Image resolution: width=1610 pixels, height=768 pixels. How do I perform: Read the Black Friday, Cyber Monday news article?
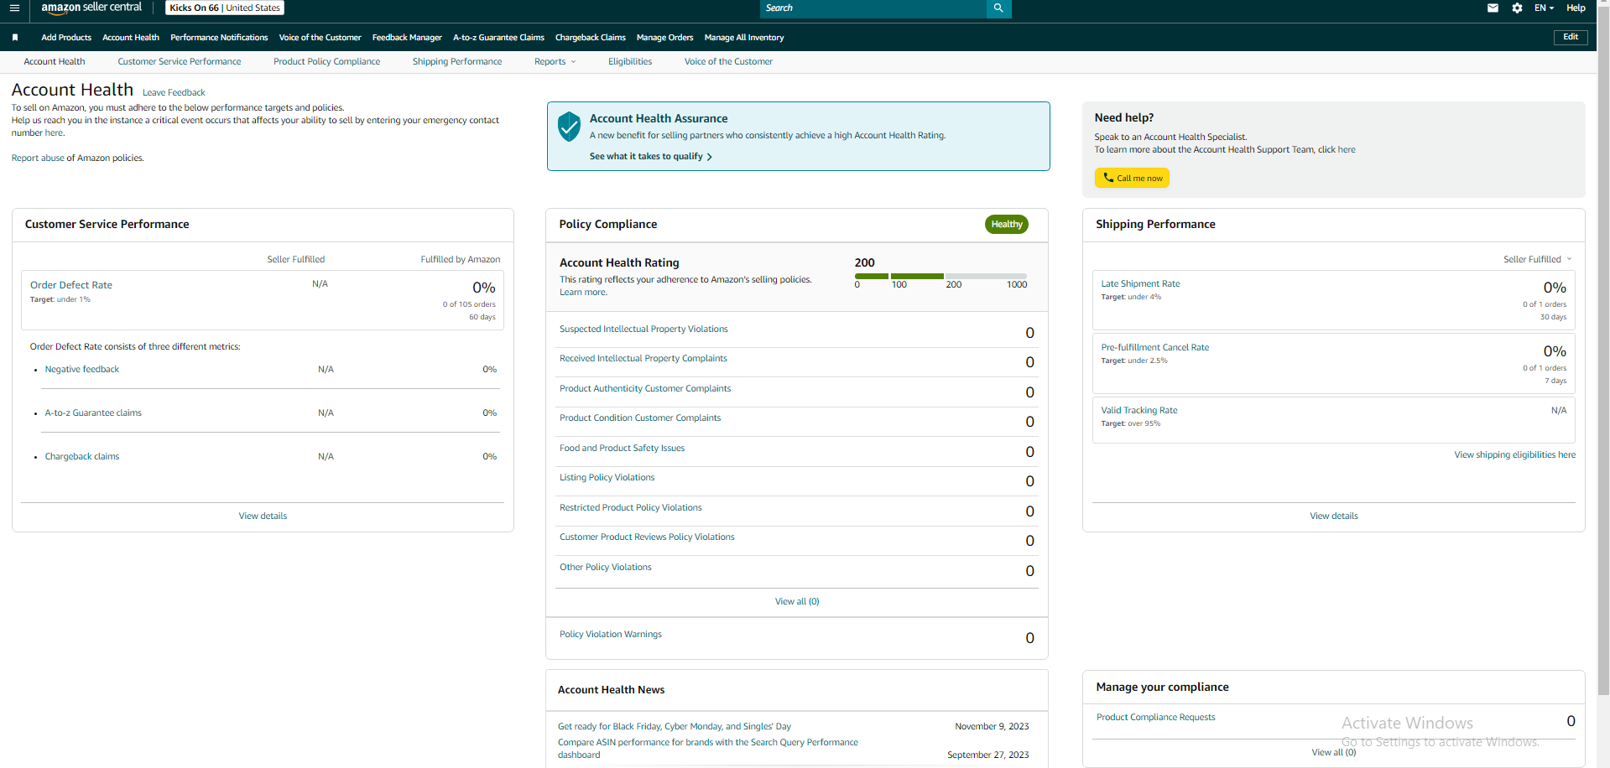[675, 727]
